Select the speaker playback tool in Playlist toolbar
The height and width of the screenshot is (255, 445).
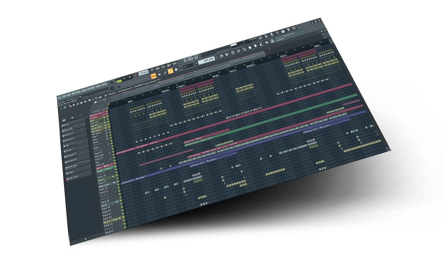click(101, 97)
